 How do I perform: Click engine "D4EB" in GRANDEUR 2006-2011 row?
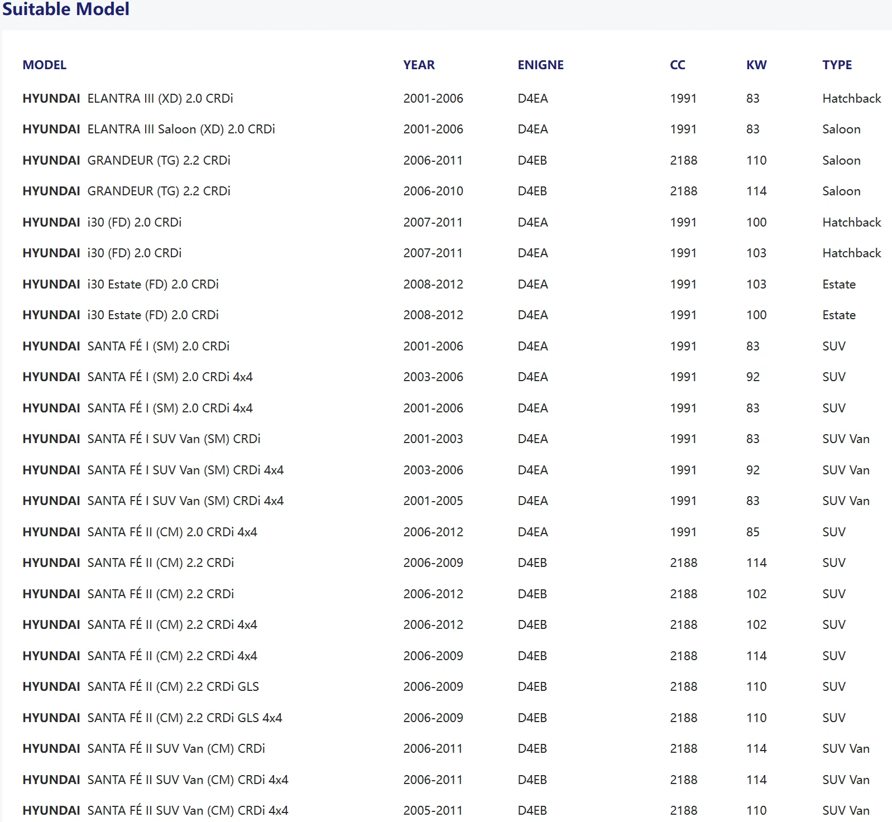[x=533, y=161]
